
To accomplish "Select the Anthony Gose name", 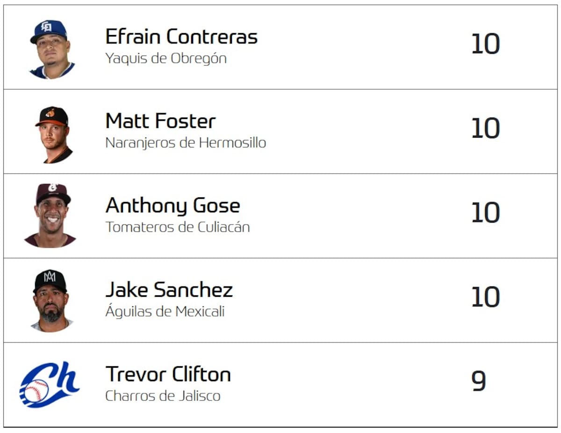I will click(x=173, y=206).
